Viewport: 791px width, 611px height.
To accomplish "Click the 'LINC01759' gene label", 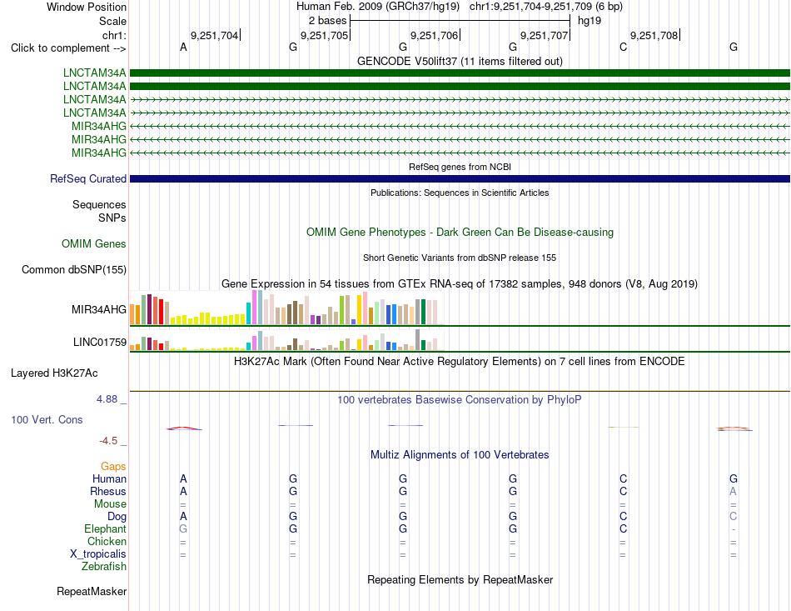I will [100, 343].
